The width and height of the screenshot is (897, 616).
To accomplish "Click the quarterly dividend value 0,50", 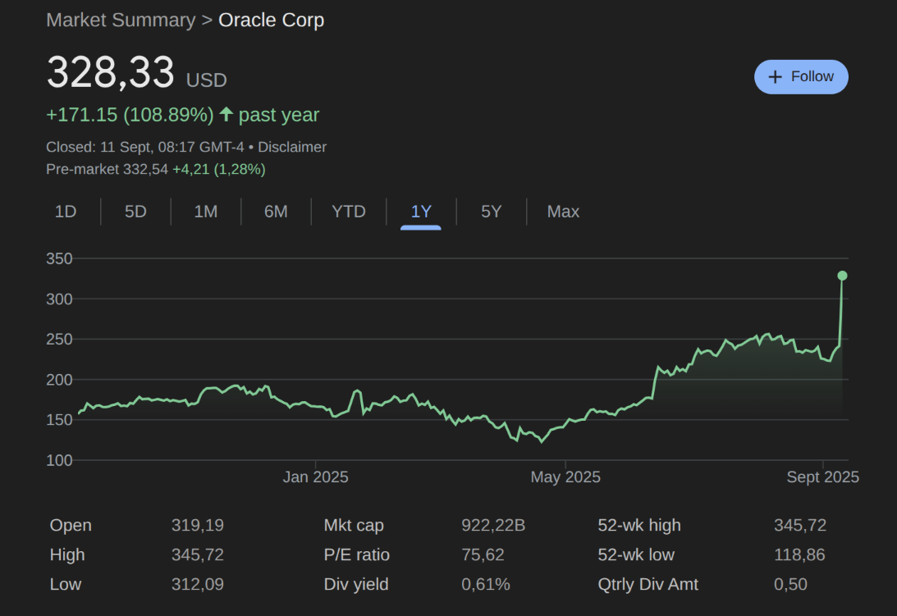I will (790, 585).
